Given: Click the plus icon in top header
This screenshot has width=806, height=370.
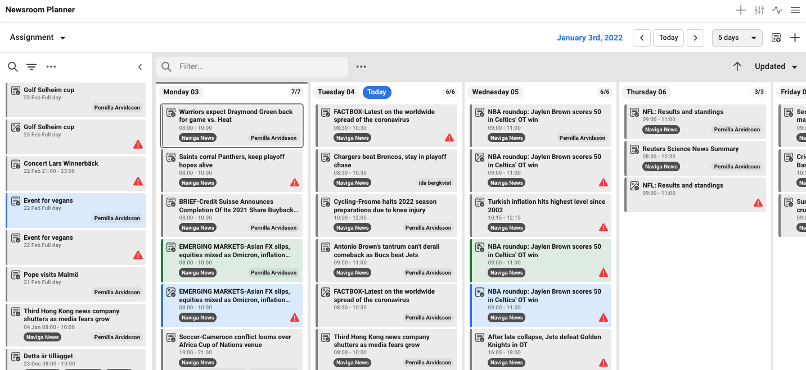Looking at the screenshot, I should tap(741, 10).
